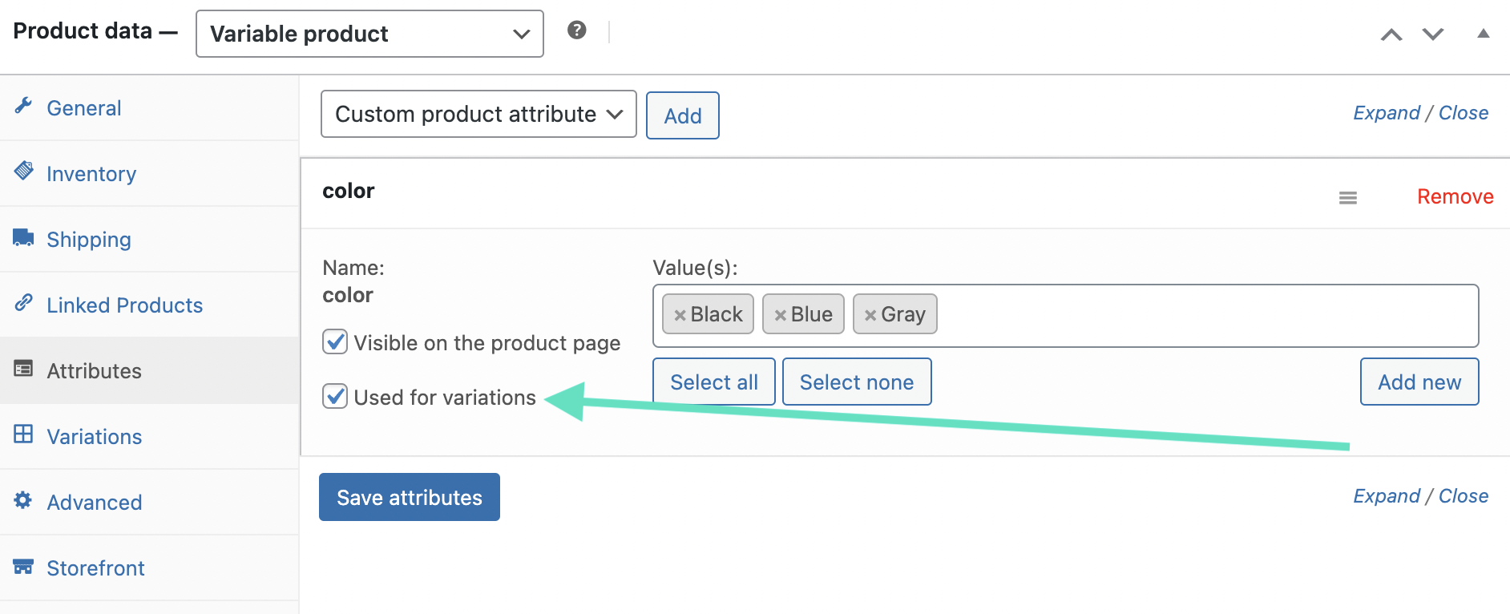Click inside the Values input field
1510x614 pixels.
1202,316
